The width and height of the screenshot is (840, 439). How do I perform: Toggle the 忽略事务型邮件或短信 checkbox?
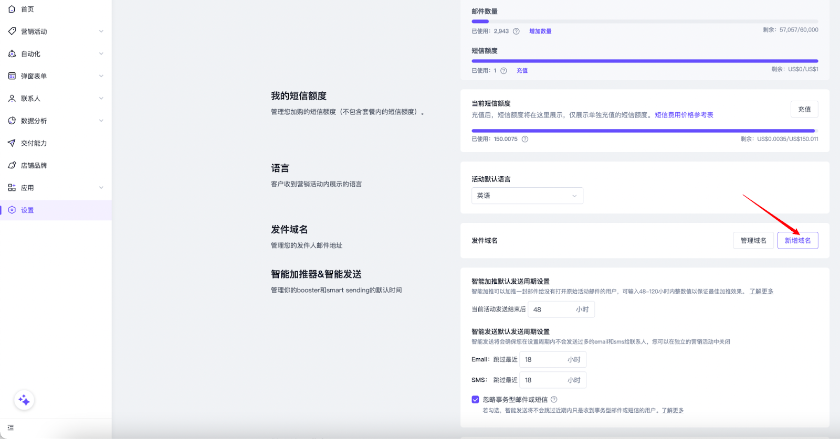[475, 400]
